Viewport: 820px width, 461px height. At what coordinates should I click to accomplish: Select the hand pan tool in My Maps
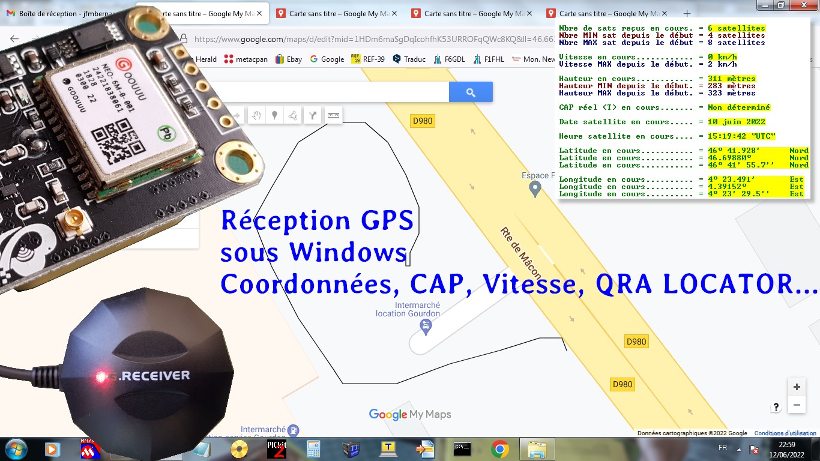pos(256,115)
